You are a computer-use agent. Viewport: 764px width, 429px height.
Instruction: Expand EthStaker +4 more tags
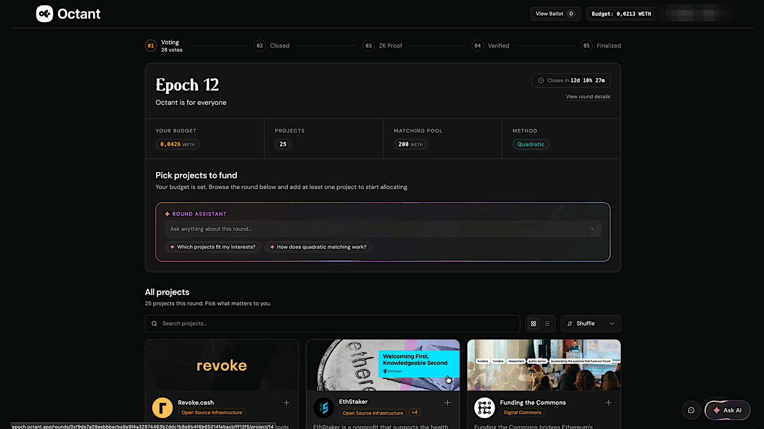[414, 413]
